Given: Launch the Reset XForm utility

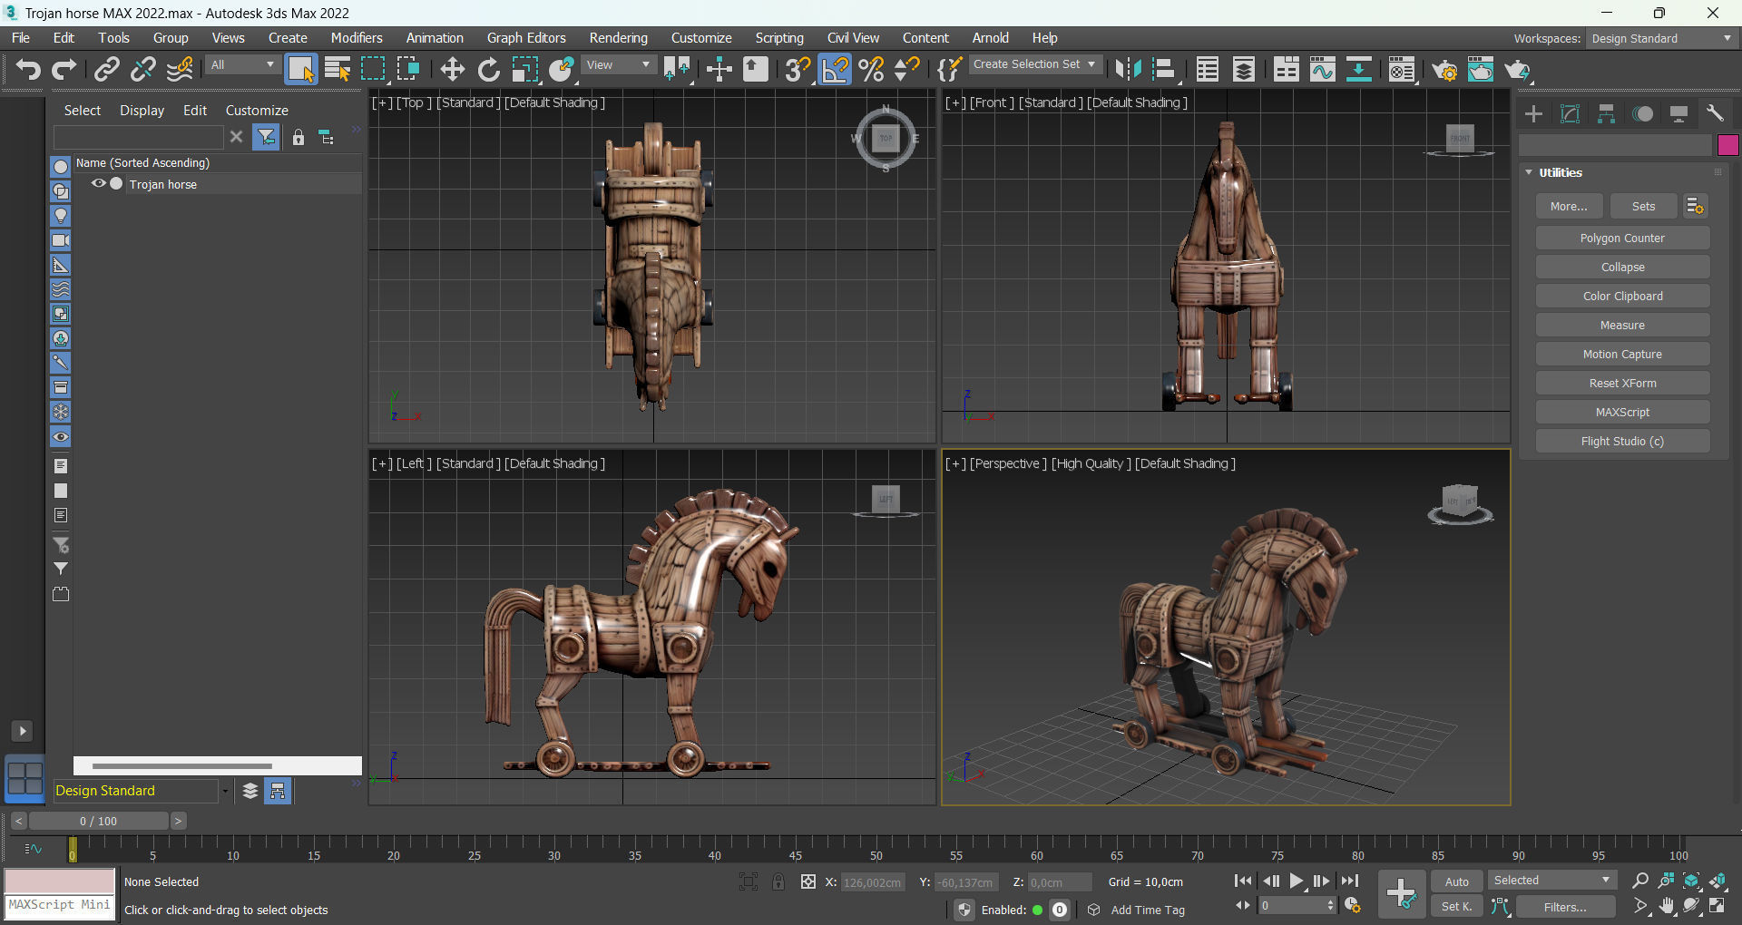Looking at the screenshot, I should pos(1622,384).
